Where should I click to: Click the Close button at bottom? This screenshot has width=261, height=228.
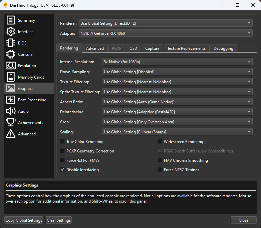tap(244, 220)
